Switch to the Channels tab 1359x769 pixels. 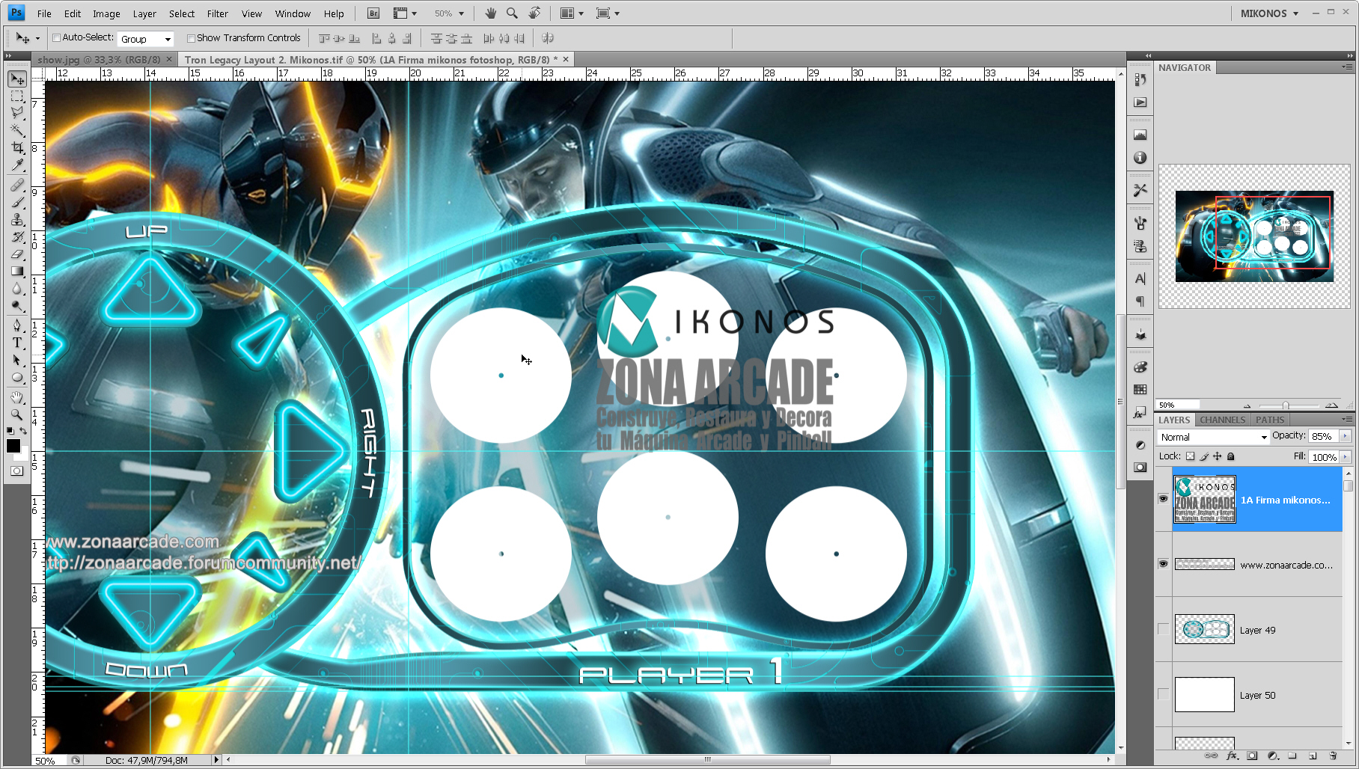point(1222,420)
